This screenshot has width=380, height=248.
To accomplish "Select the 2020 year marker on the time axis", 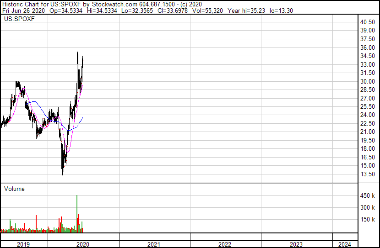I will (x=83, y=244).
